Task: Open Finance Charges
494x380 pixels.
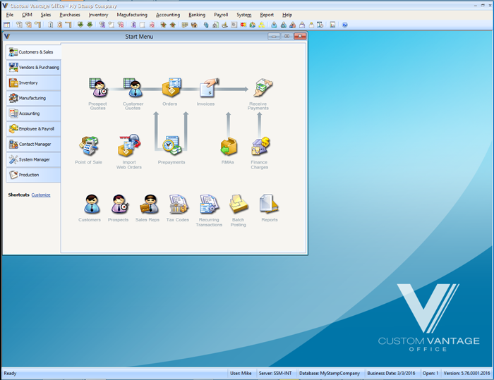Action: [x=260, y=146]
